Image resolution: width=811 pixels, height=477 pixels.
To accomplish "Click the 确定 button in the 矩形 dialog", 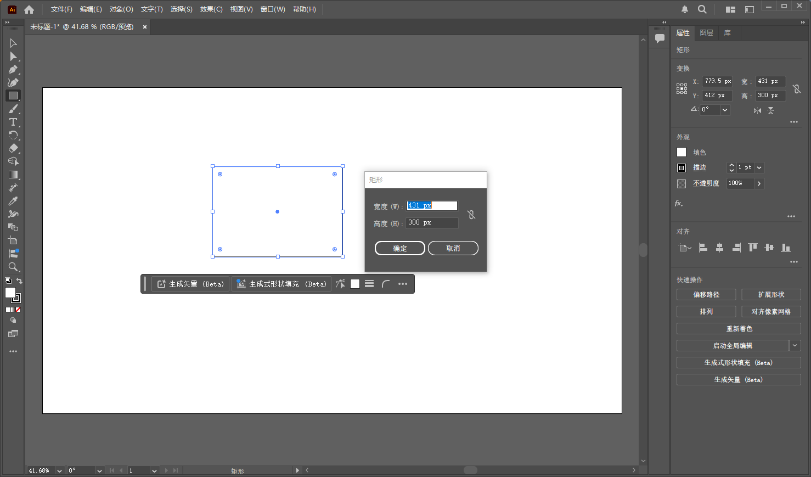I will 399,248.
